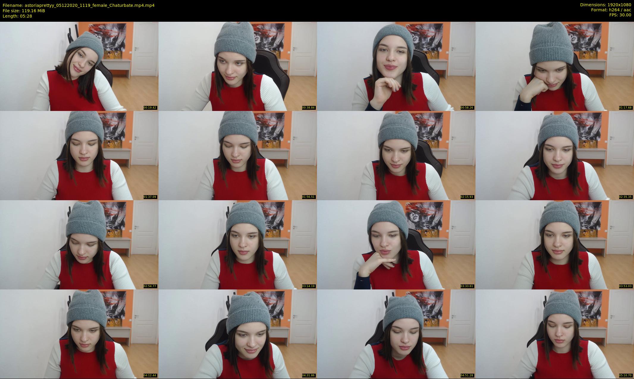The image size is (634, 379).
Task: Open the thumbnail stamped 01:56.51
Action: pos(238,155)
